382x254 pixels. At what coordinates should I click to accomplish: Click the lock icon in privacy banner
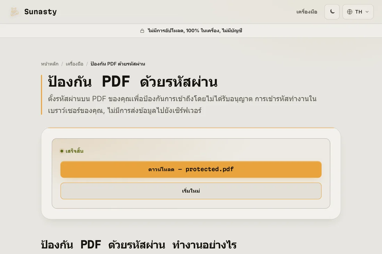point(142,30)
